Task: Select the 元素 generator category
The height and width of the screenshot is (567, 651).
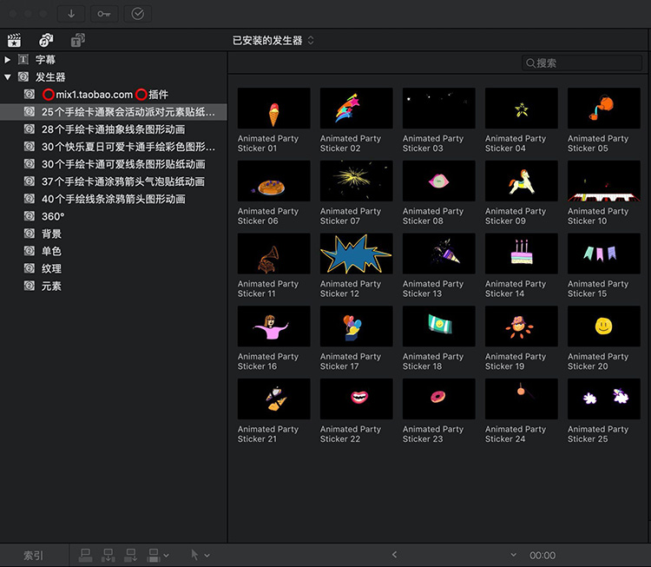Action: [x=114, y=287]
